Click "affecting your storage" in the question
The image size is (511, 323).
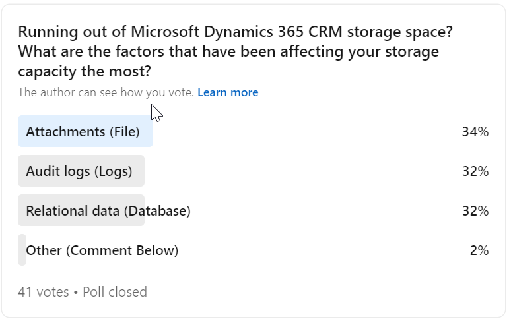[x=359, y=51]
